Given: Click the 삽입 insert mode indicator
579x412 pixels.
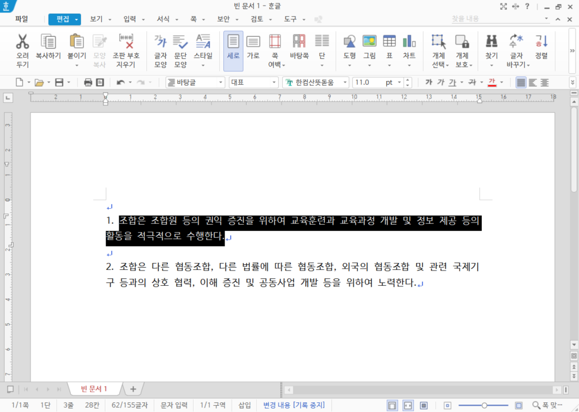Looking at the screenshot, I should pyautogui.click(x=244, y=405).
